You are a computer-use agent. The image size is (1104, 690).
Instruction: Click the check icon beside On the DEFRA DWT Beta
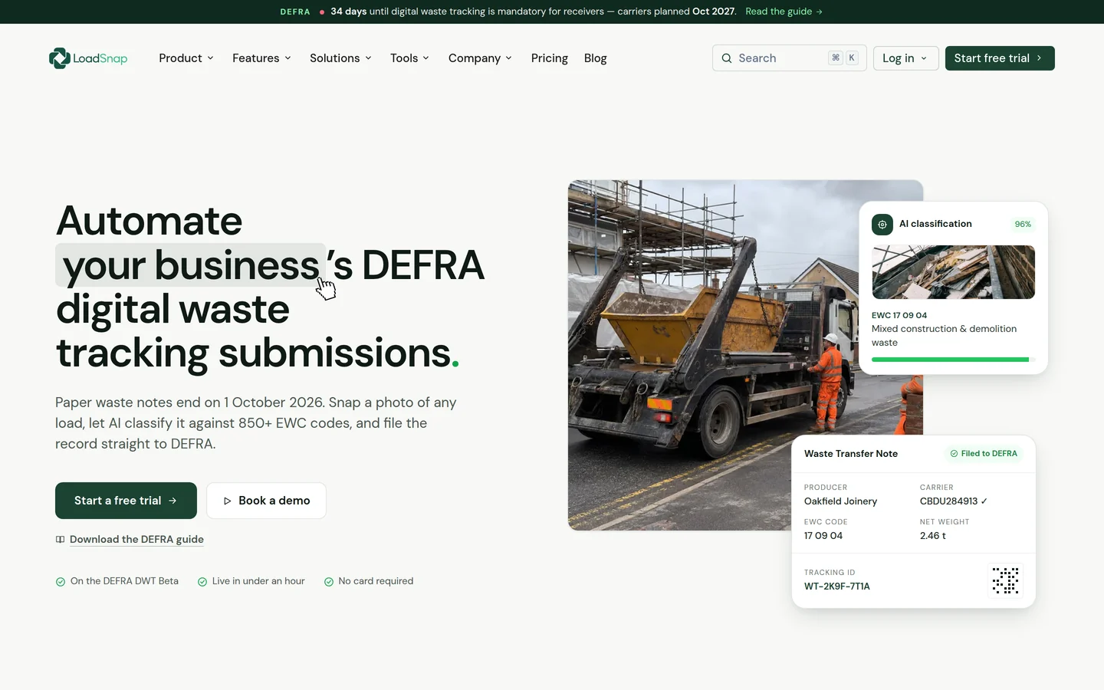61,582
